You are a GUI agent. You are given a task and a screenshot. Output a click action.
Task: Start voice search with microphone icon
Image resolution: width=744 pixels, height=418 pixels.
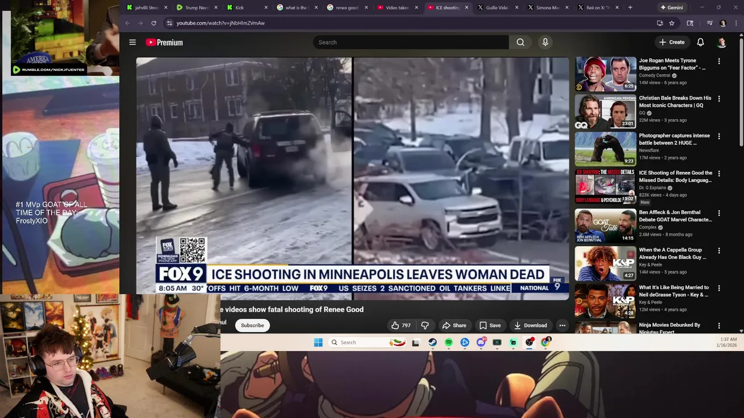click(x=545, y=42)
